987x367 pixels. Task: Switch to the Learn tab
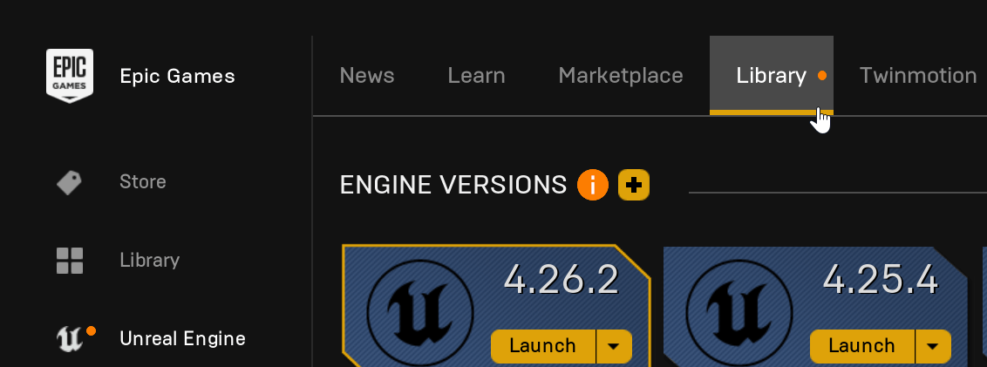(477, 76)
